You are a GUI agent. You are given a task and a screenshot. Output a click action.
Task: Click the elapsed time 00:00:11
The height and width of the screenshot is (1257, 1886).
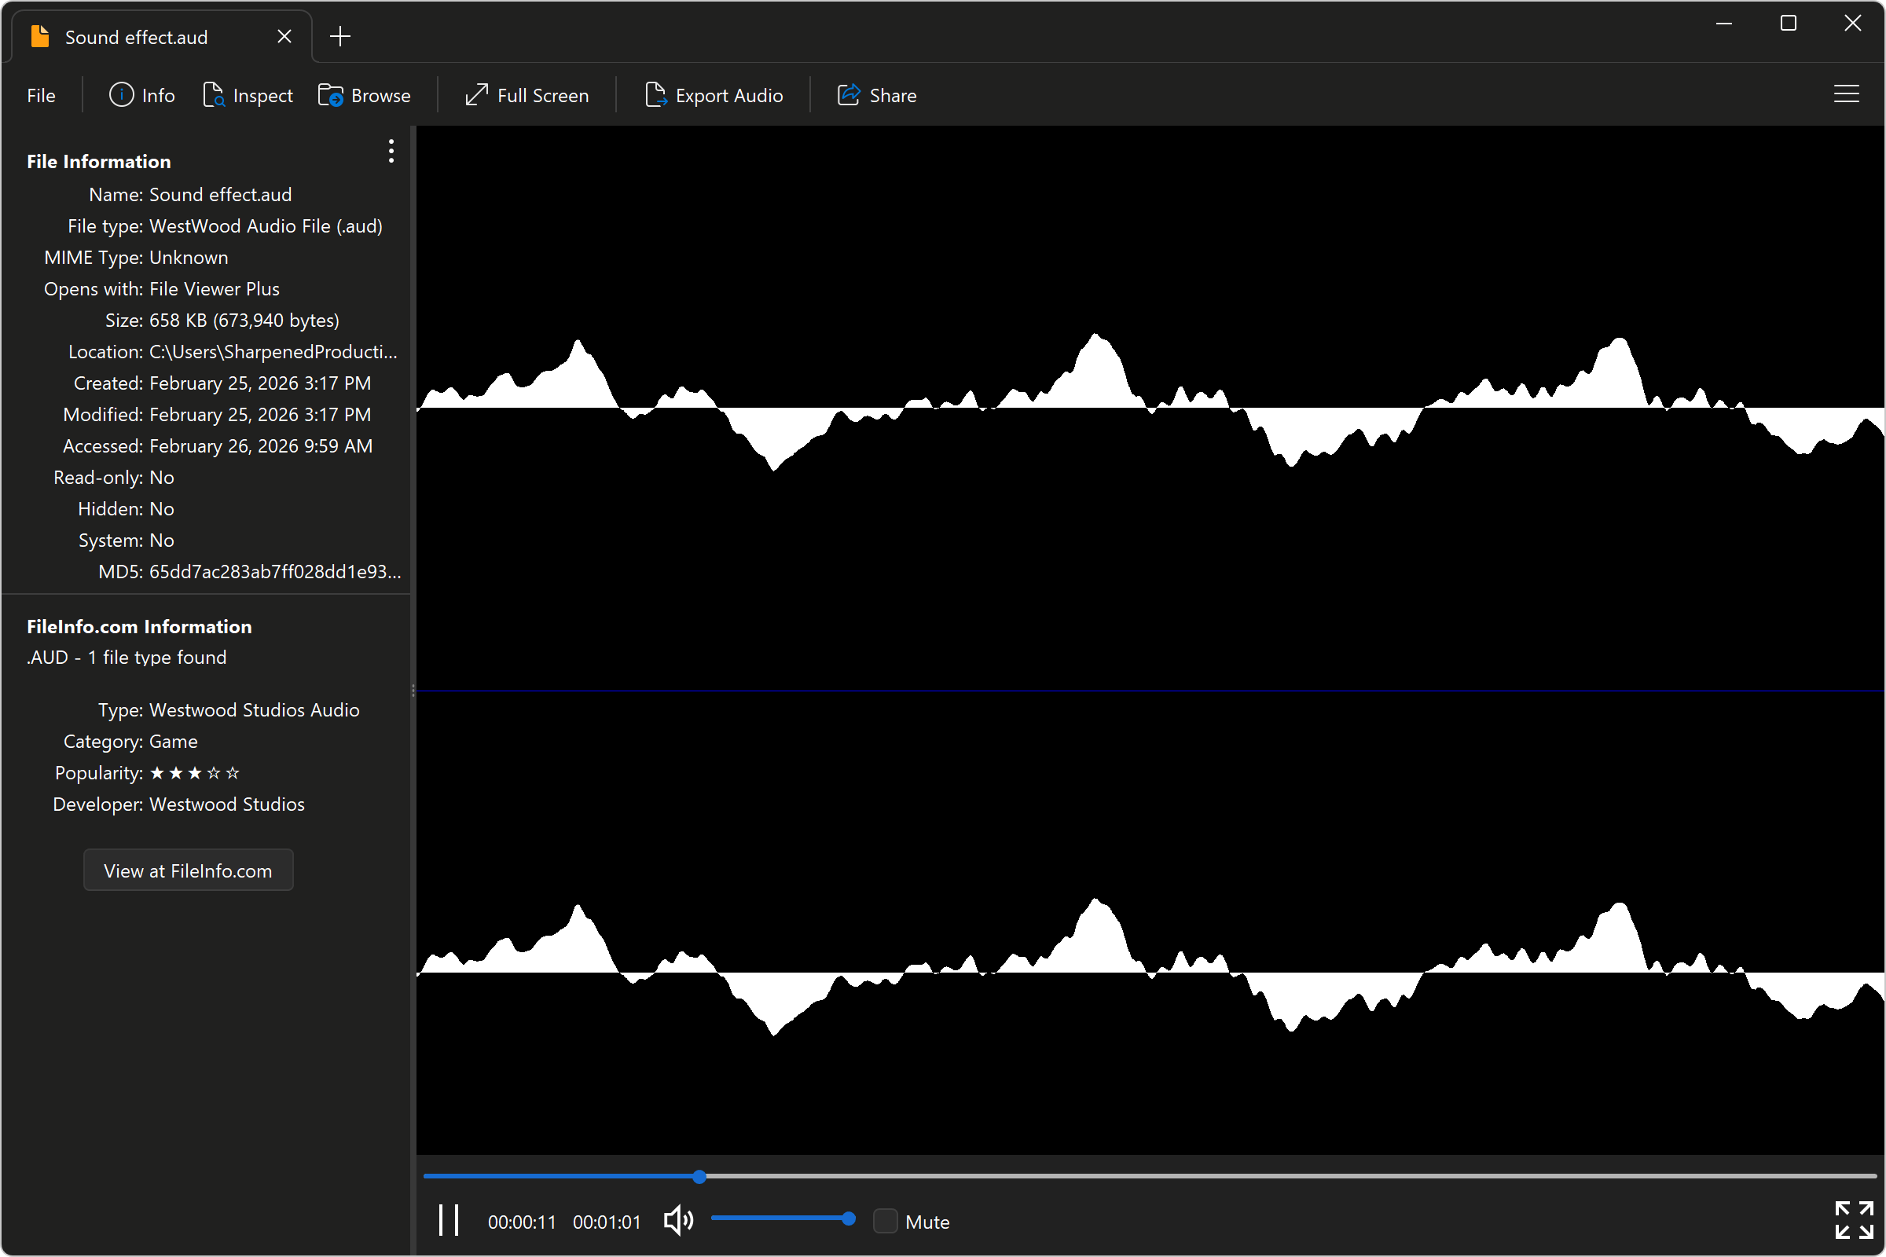(x=522, y=1222)
